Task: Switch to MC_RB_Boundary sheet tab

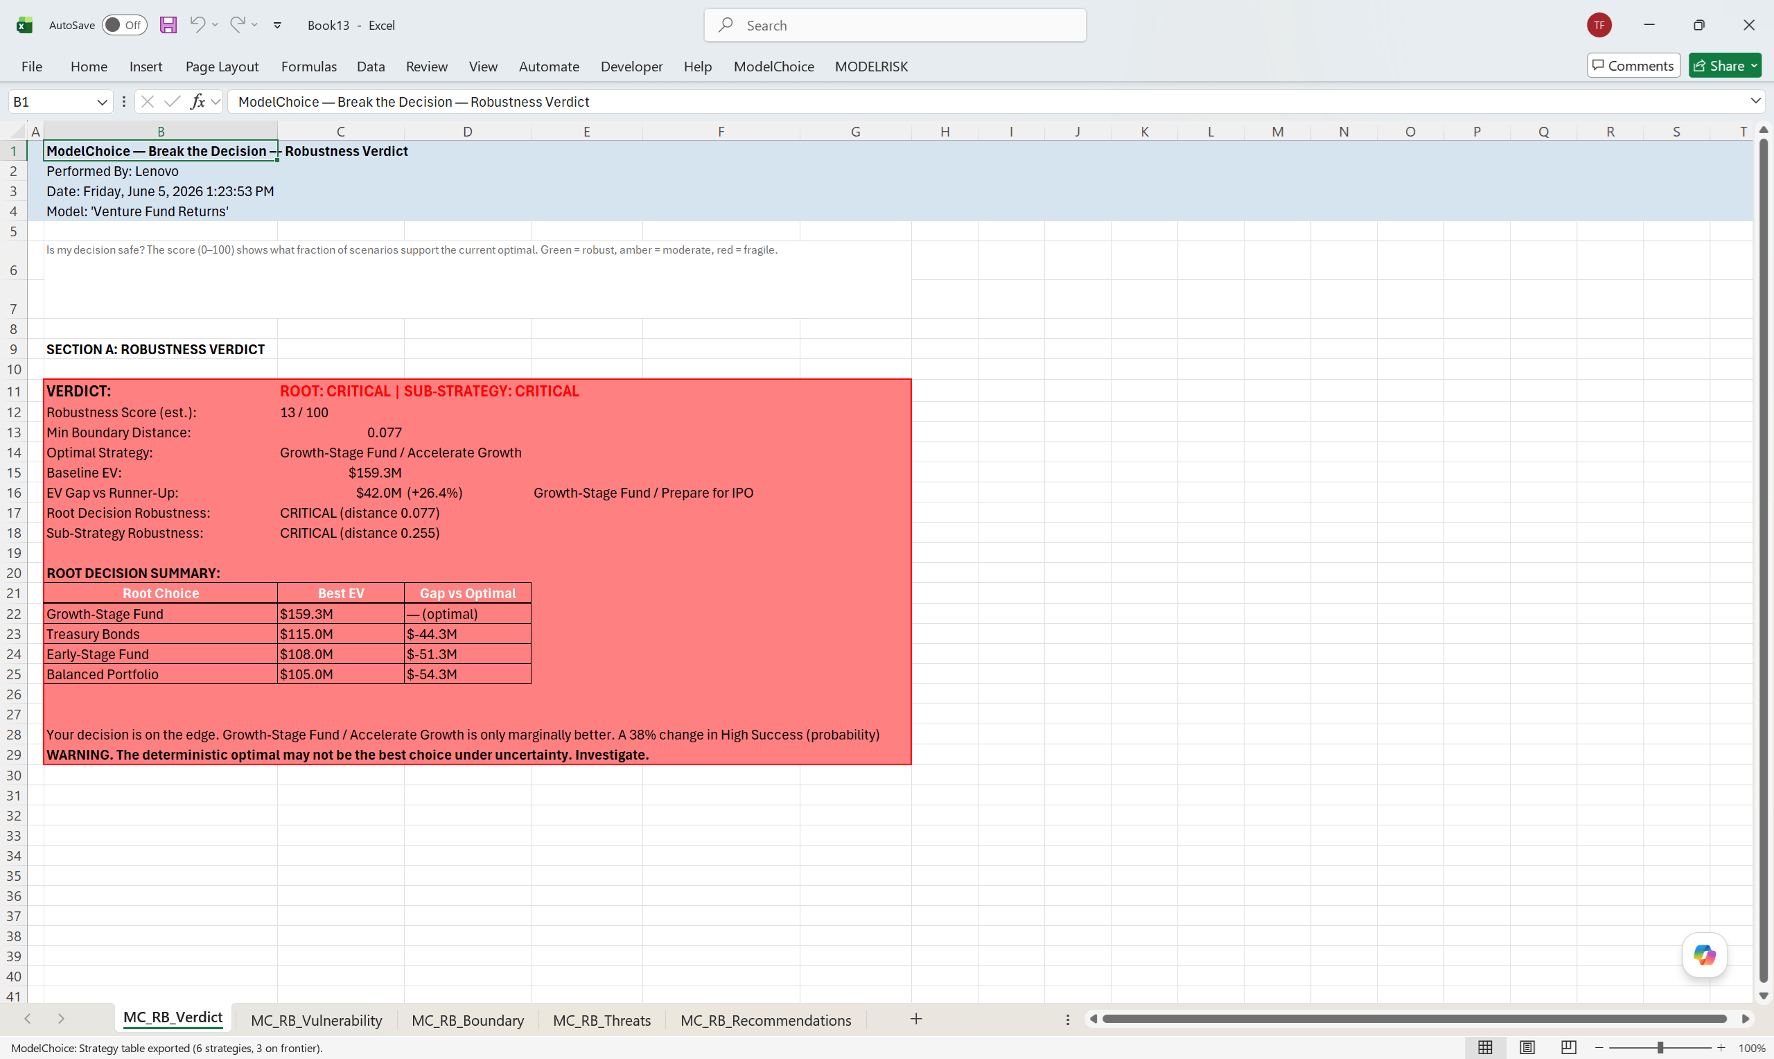Action: (x=468, y=1019)
